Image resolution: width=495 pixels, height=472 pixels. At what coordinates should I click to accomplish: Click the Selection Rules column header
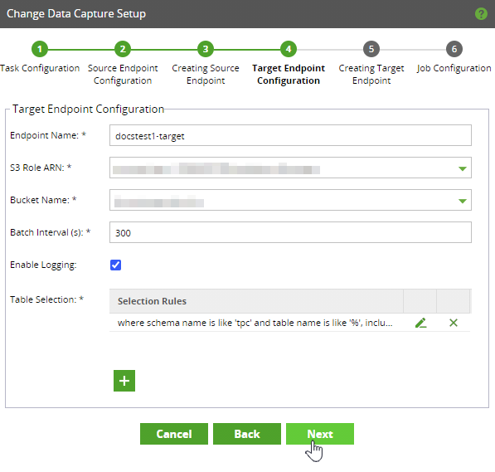152,301
